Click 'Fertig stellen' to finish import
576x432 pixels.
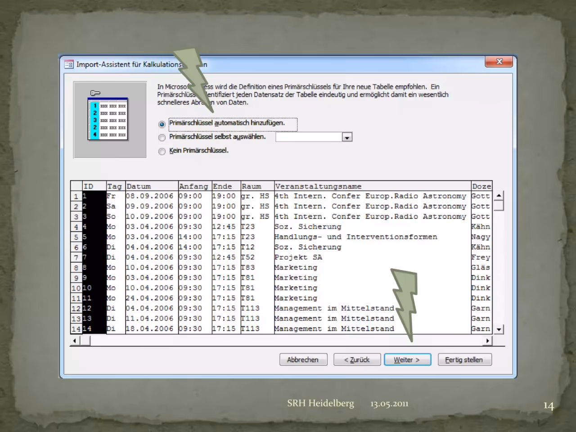tap(464, 360)
